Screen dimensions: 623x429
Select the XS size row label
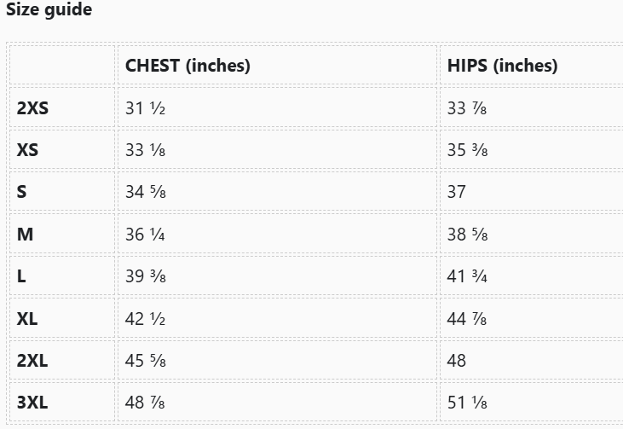coord(27,150)
